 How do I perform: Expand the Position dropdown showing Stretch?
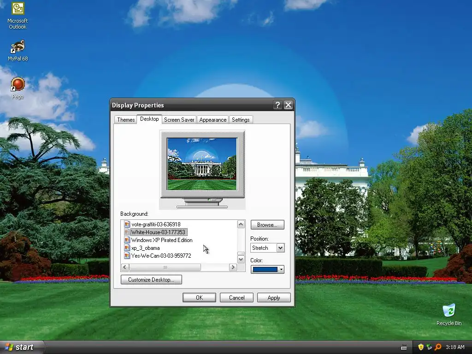(280, 248)
